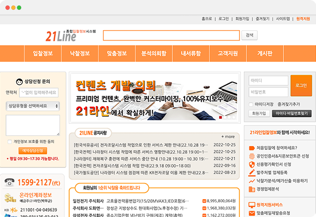
Task: Click the consultation face icon
Action: pyautogui.click(x=19, y=81)
